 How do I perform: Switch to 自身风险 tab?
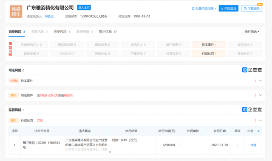tap(17, 32)
